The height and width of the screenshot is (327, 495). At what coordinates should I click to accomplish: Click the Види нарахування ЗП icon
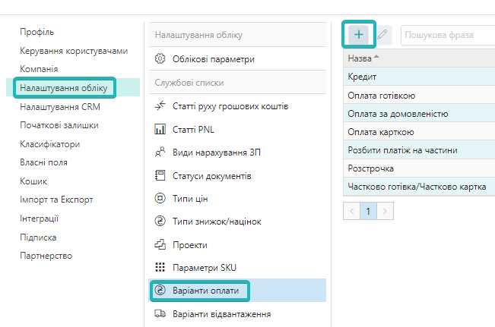coord(160,152)
